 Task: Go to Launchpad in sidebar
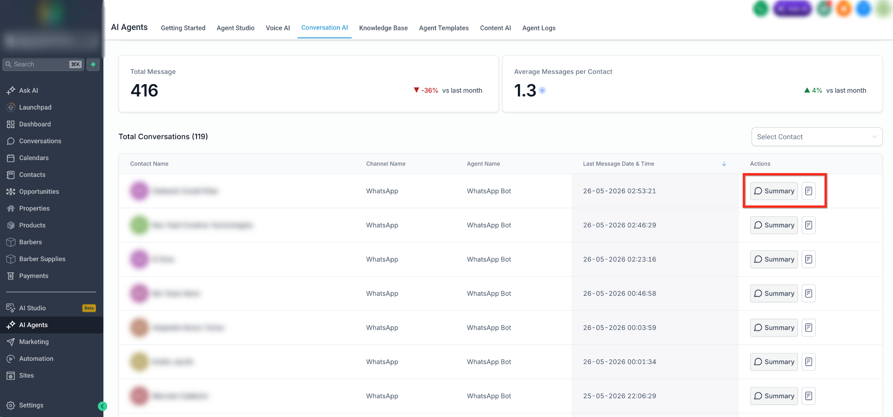point(35,107)
